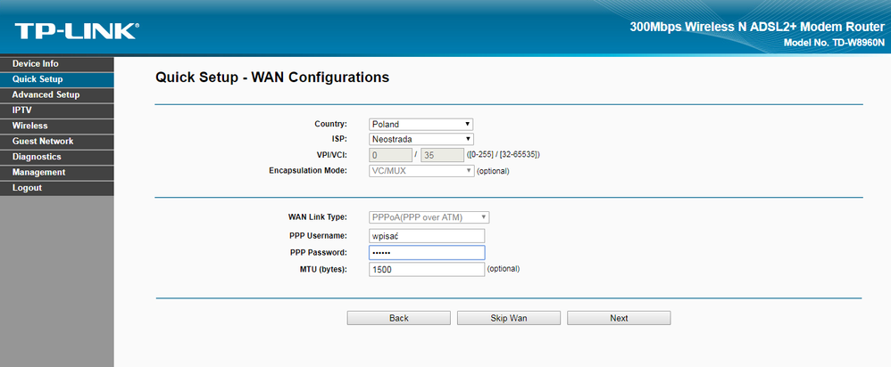Open WAN Link Type dropdown
Viewport: 891px width, 367px height.
coord(429,217)
